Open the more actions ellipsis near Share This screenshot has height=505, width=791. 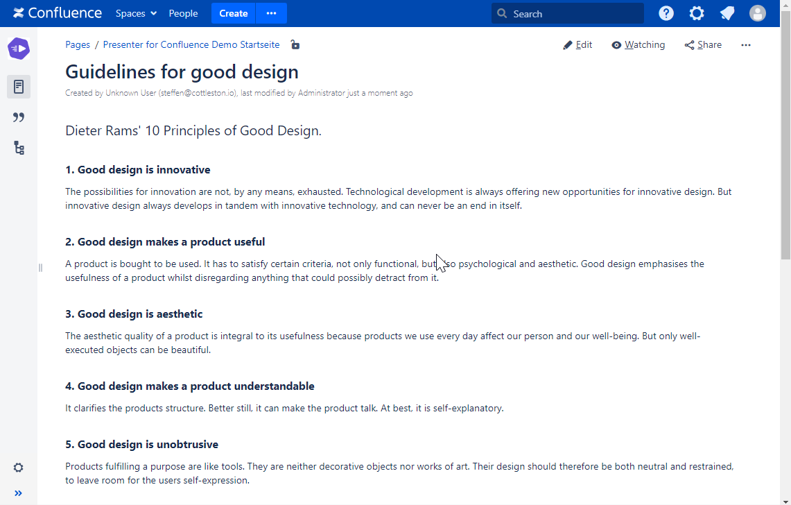pos(746,44)
